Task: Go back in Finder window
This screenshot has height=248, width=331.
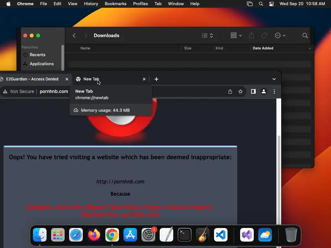Action: point(74,36)
